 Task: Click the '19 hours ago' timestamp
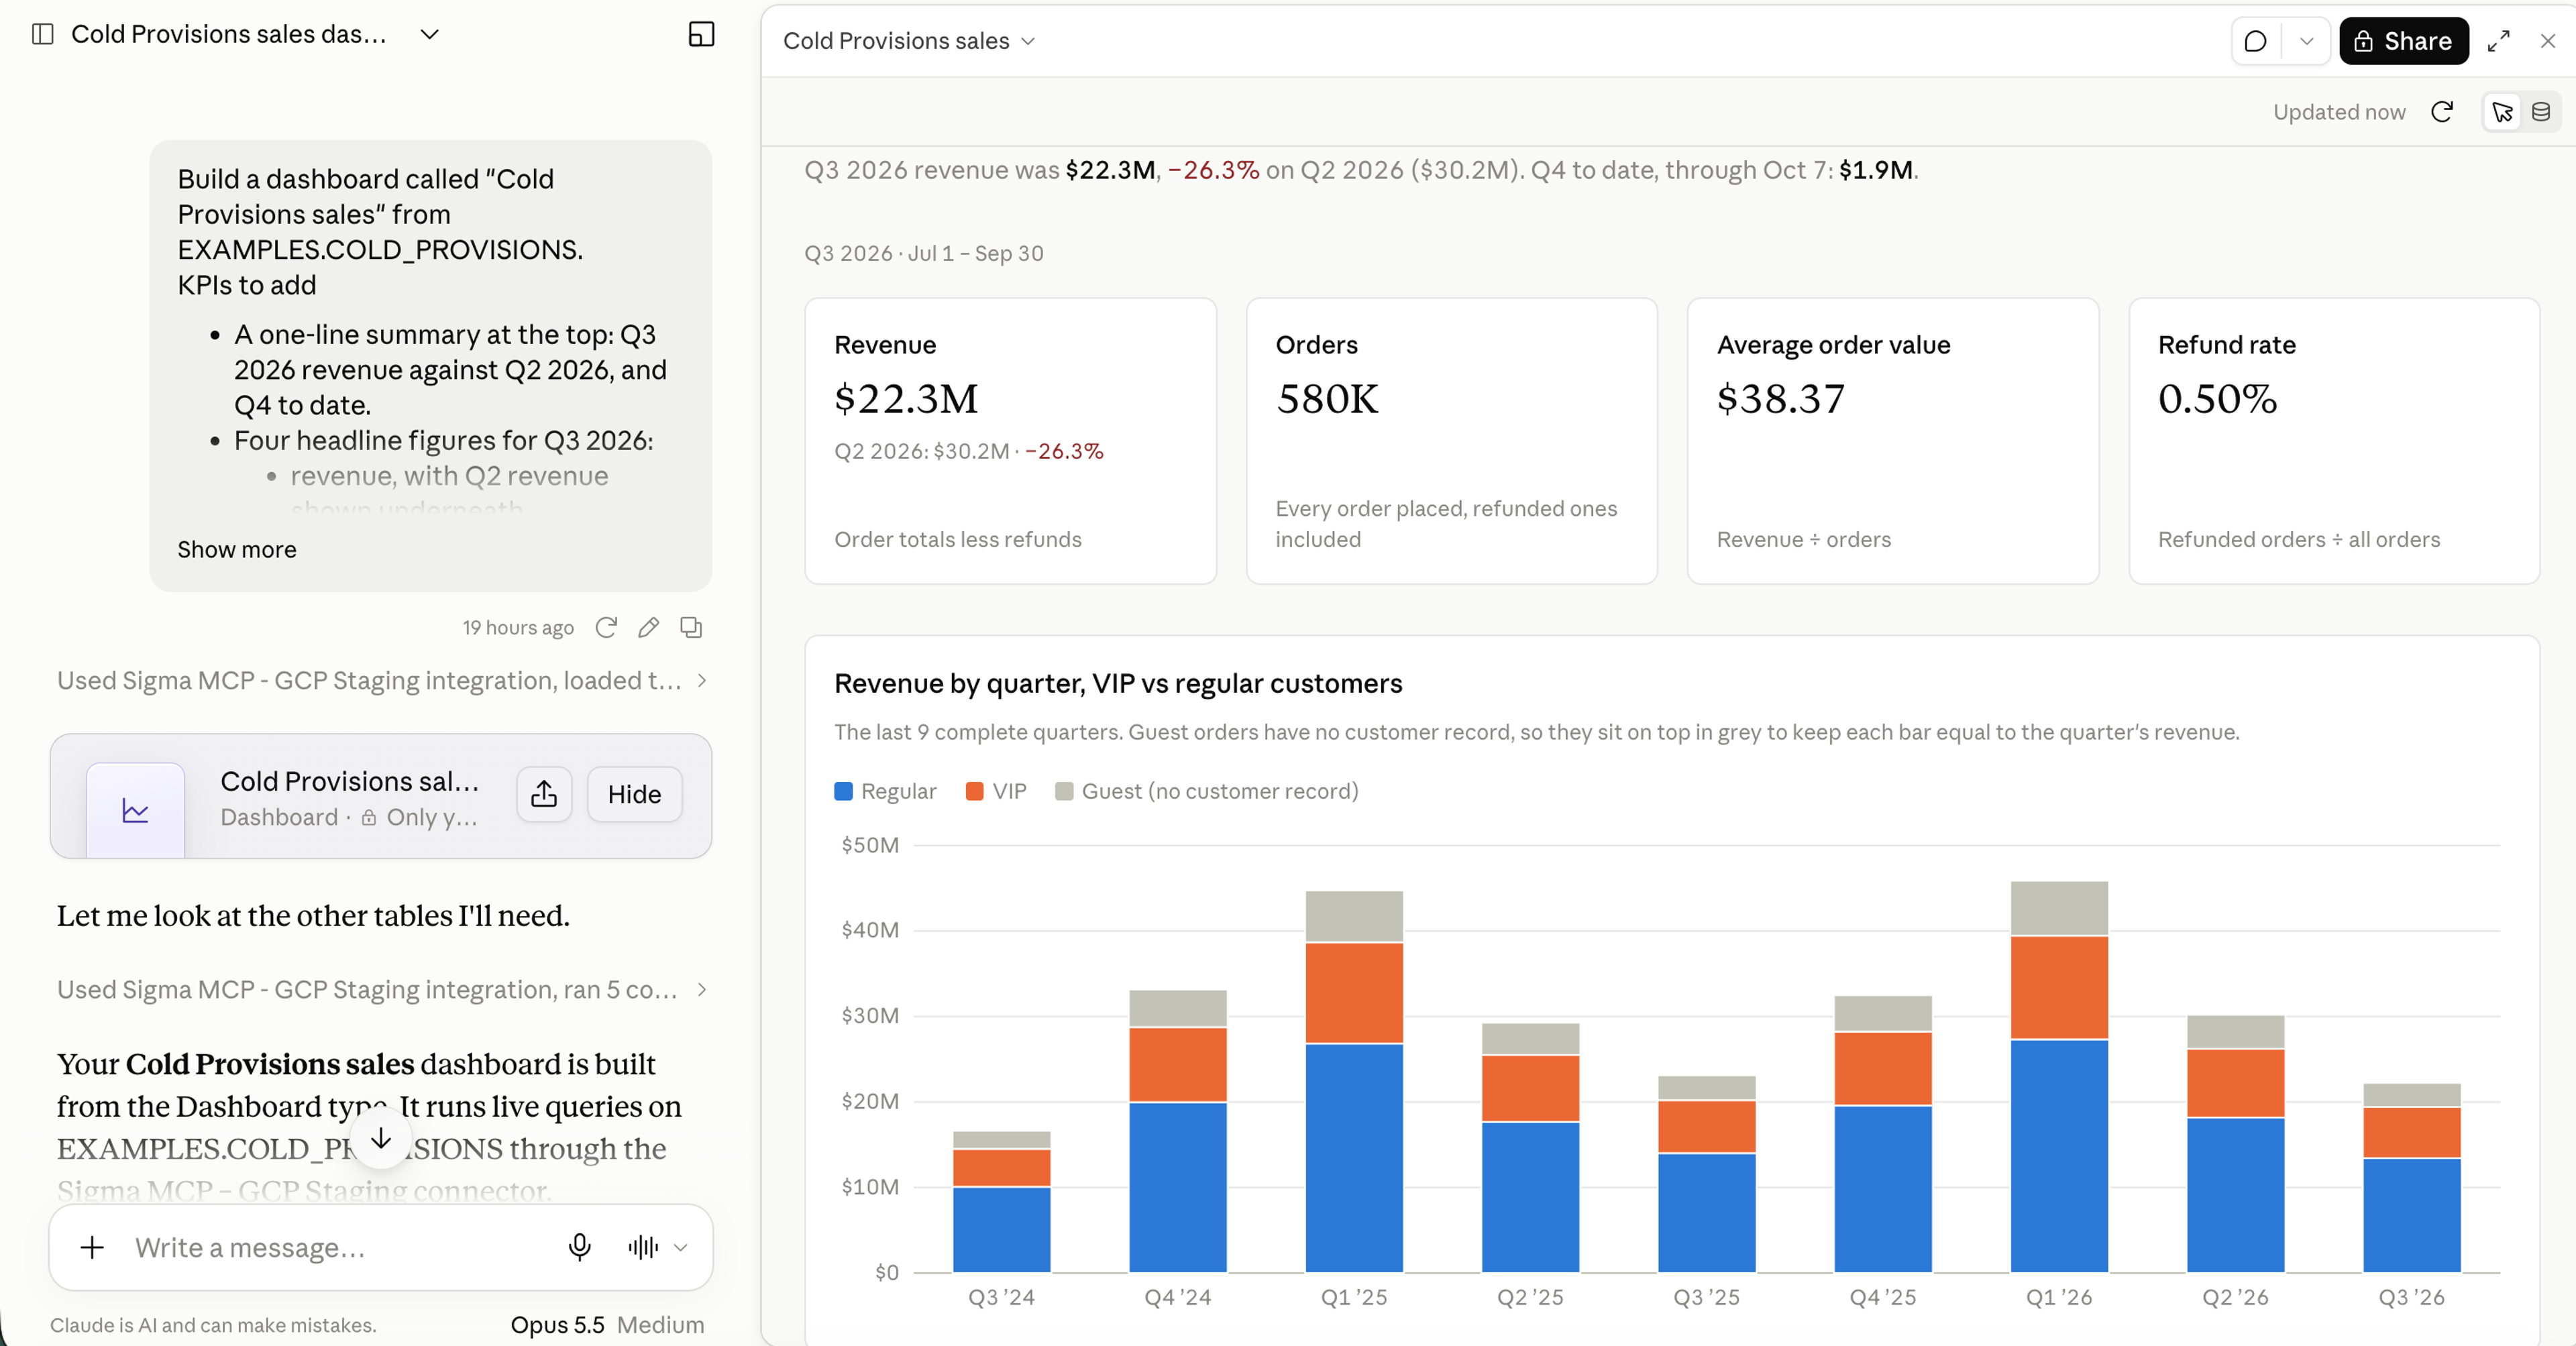(x=518, y=627)
